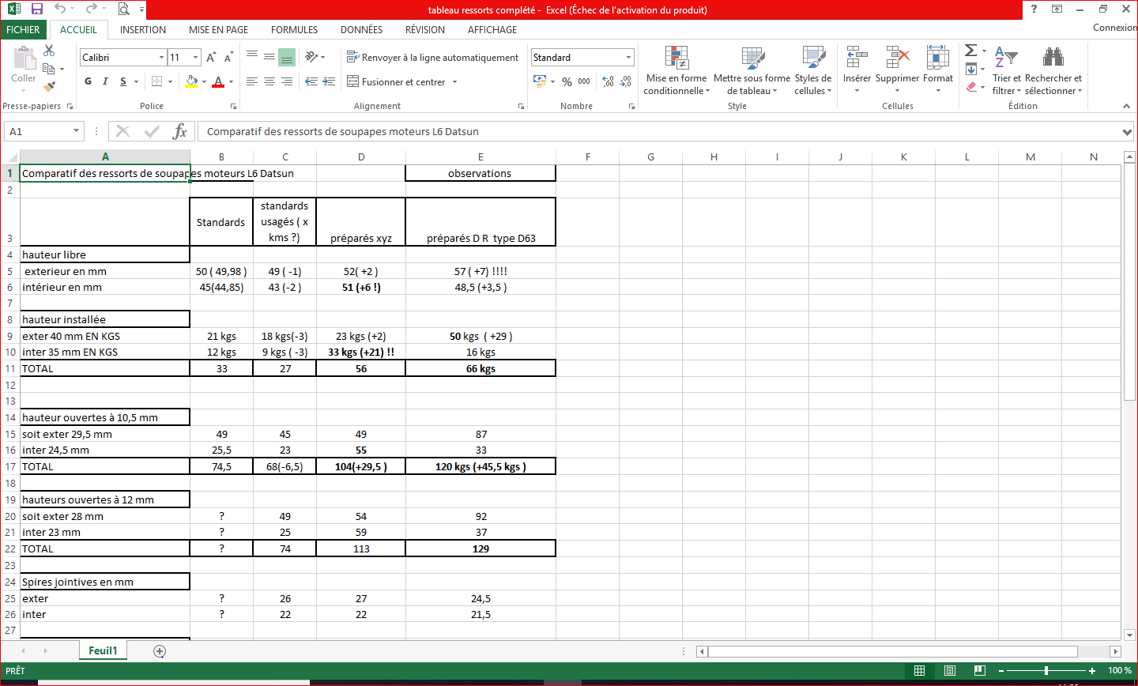The width and height of the screenshot is (1138, 686).
Task: Open the FICHIER tab
Action: pyautogui.click(x=23, y=29)
